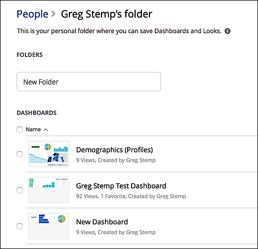Open the New Dashboard title link
This screenshot has width=258, height=249.
(x=102, y=222)
